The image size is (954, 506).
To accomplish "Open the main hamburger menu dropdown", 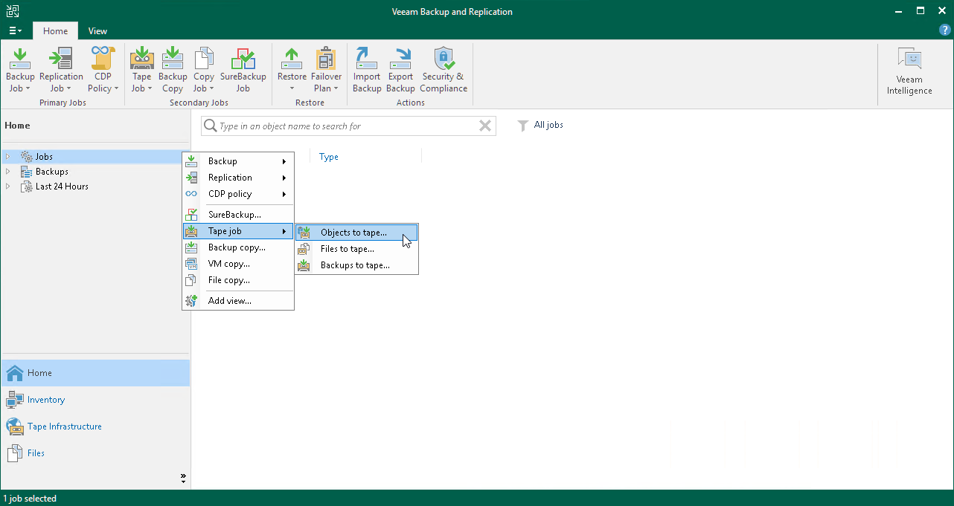I will click(x=15, y=31).
